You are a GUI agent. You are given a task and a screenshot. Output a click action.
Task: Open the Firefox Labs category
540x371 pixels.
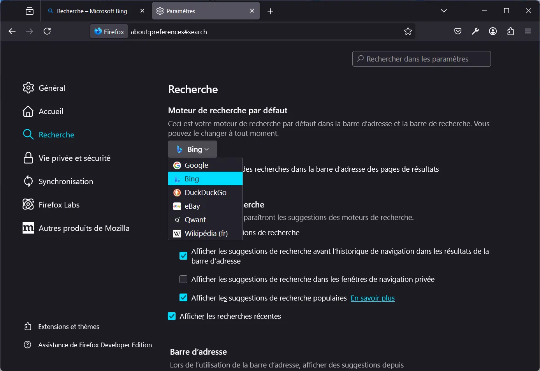coord(51,205)
